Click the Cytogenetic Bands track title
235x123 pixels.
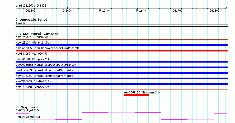point(31,20)
